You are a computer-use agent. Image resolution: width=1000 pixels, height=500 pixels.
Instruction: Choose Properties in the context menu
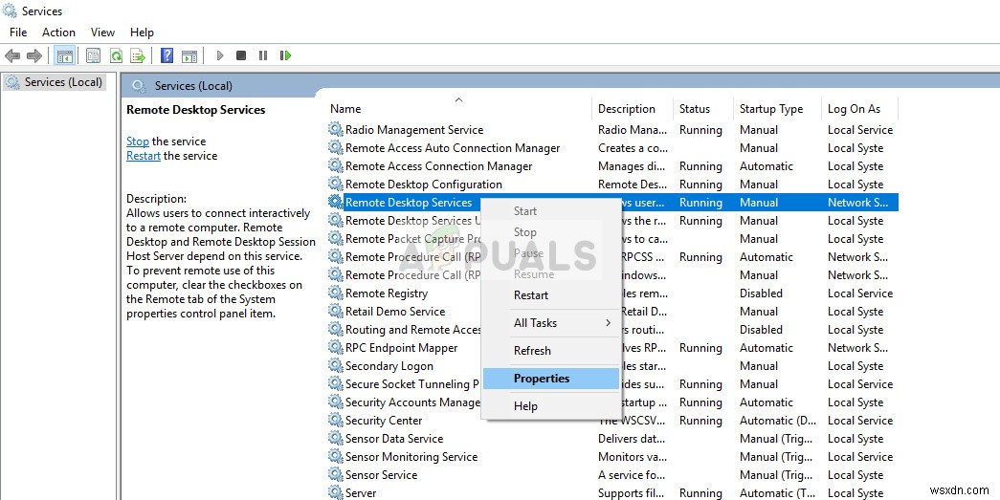click(x=550, y=379)
